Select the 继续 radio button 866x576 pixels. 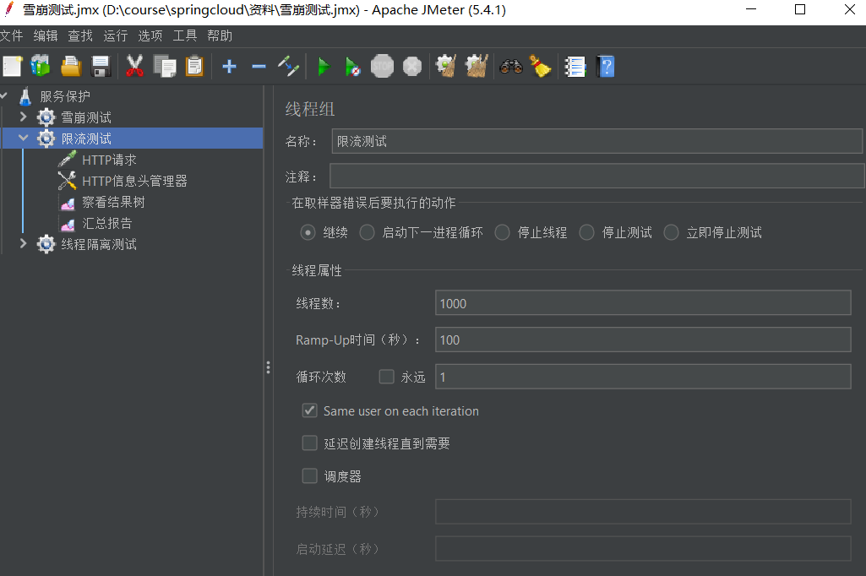308,232
